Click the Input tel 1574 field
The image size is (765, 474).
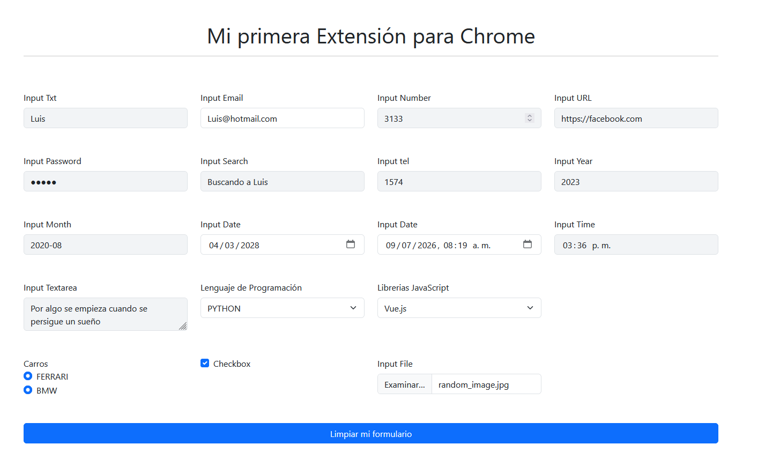(x=459, y=181)
